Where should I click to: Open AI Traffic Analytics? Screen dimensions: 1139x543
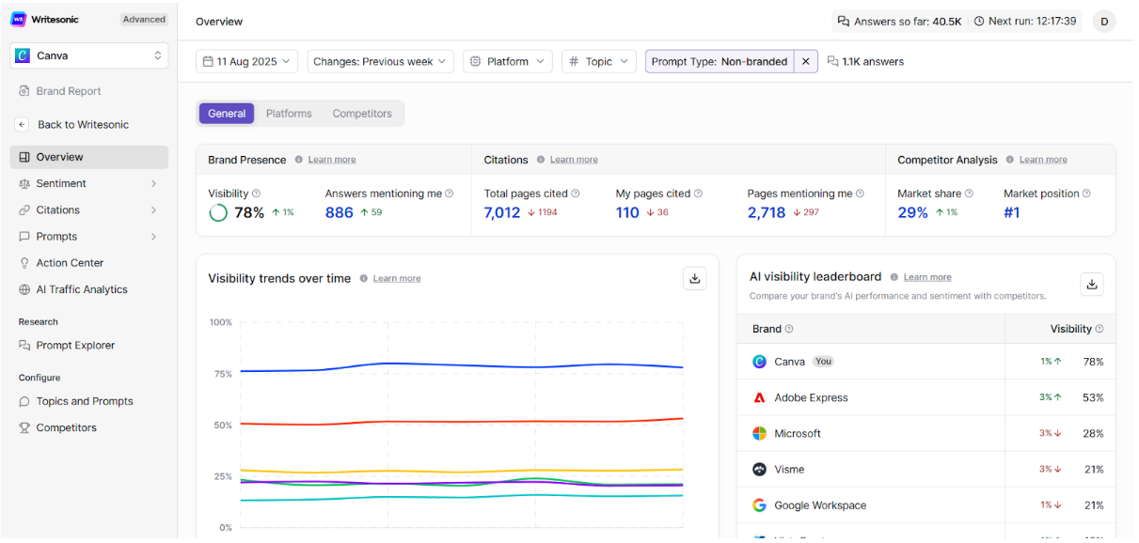tap(81, 289)
